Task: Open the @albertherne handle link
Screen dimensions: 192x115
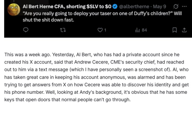Action: coord(134,6)
